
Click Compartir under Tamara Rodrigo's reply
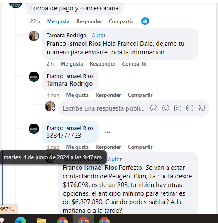[x=134, y=64]
